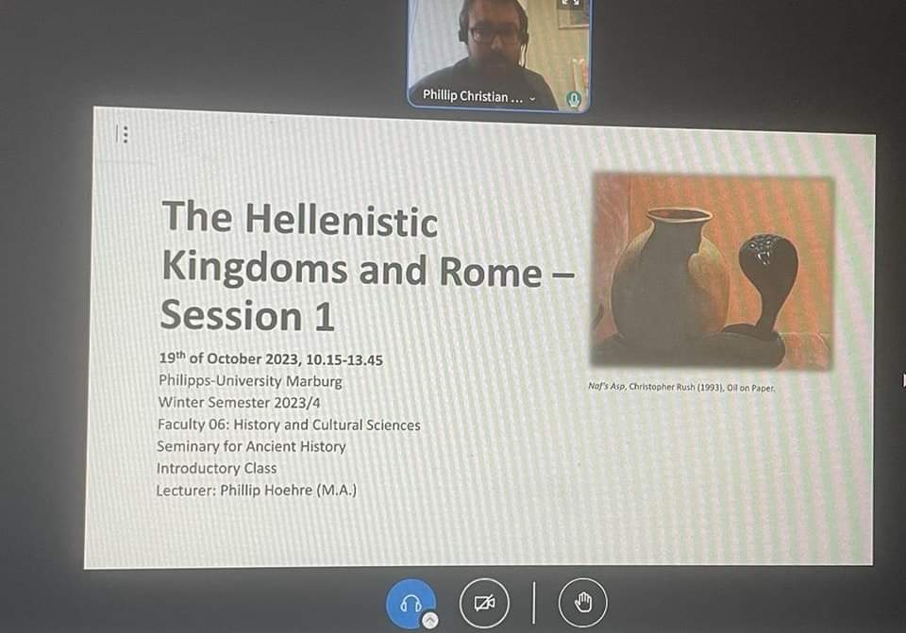906x633 pixels.
Task: Click the Introductory Class text
Action: point(217,468)
